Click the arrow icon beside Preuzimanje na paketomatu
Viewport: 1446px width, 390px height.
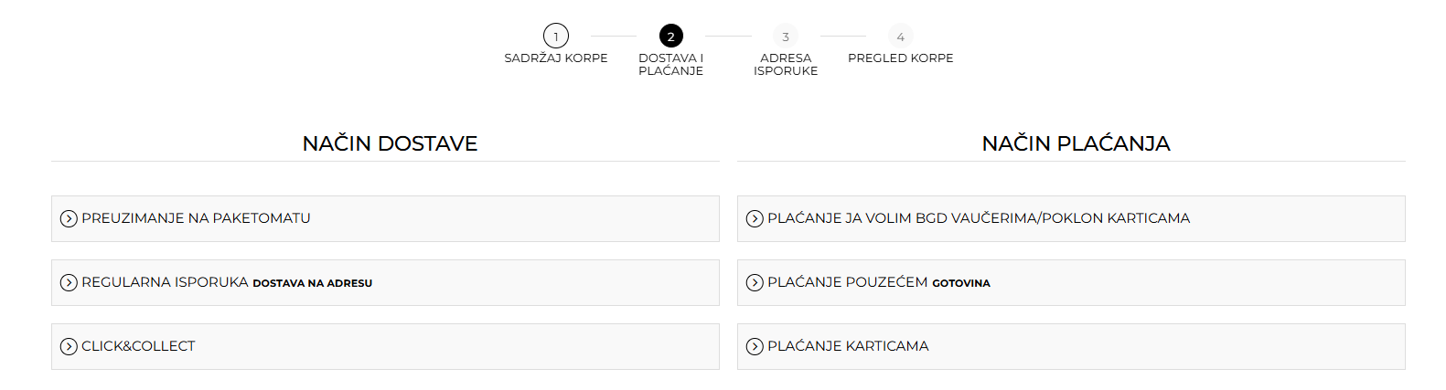click(x=69, y=218)
